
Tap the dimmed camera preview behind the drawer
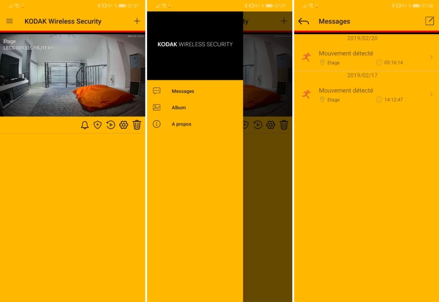tap(267, 75)
